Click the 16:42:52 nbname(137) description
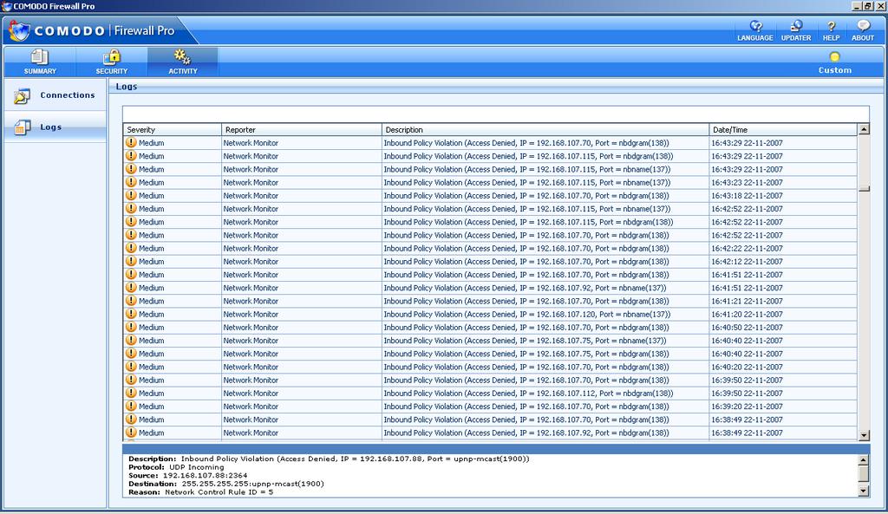The height and width of the screenshot is (514, 888). [x=527, y=209]
